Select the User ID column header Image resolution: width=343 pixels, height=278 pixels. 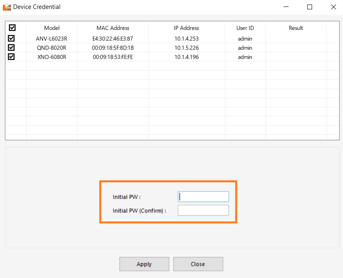(x=245, y=28)
